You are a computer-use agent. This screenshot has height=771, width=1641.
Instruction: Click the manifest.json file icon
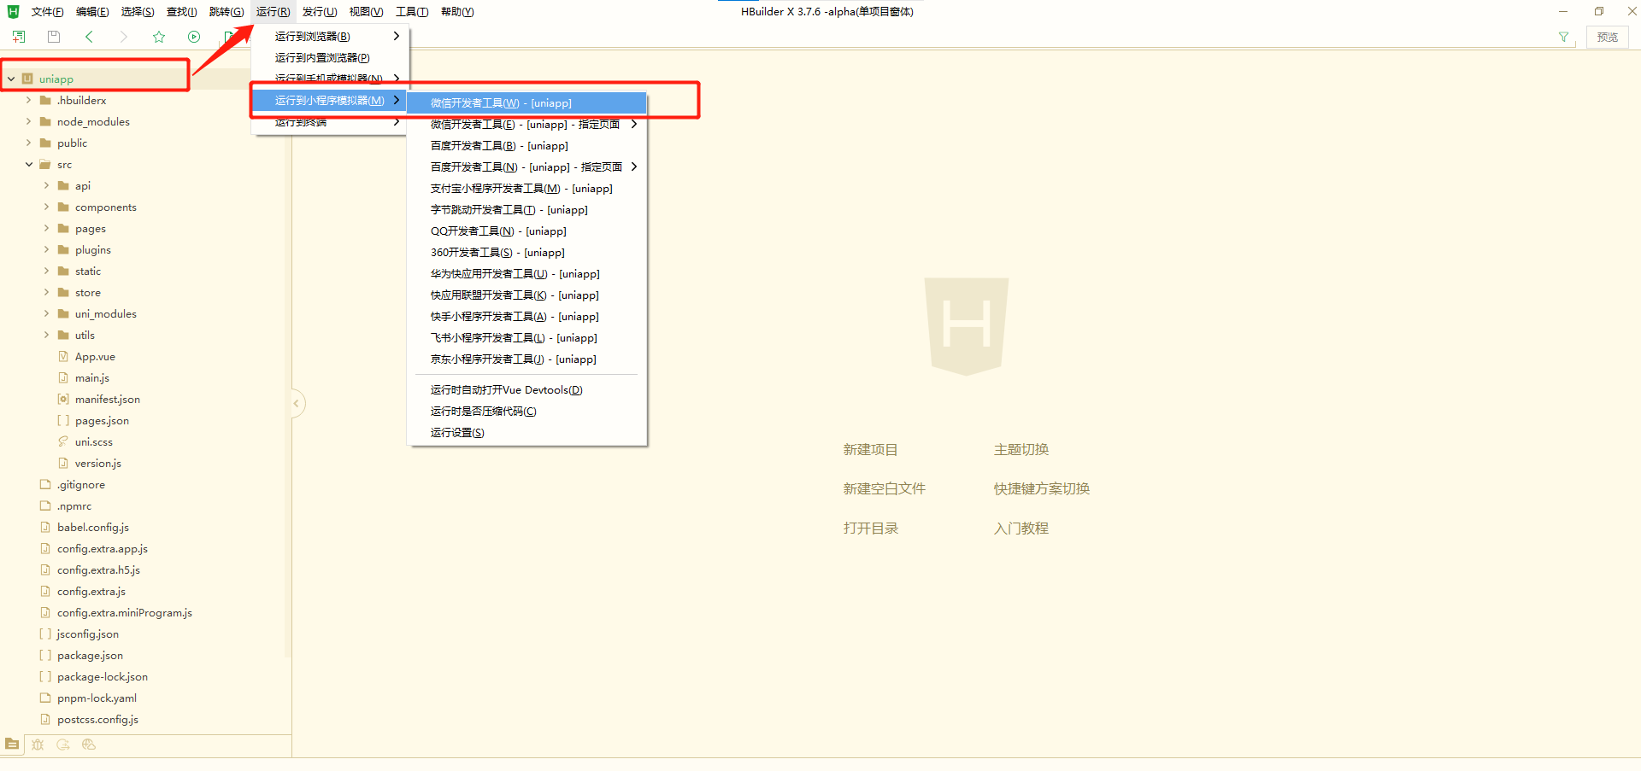(63, 400)
